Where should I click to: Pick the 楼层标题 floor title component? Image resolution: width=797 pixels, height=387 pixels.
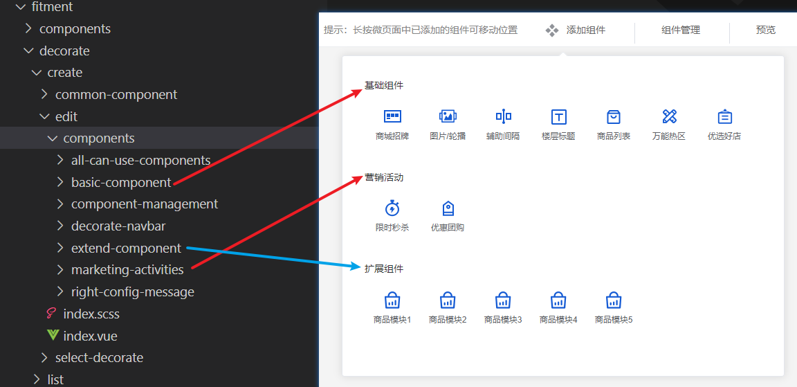pos(558,117)
